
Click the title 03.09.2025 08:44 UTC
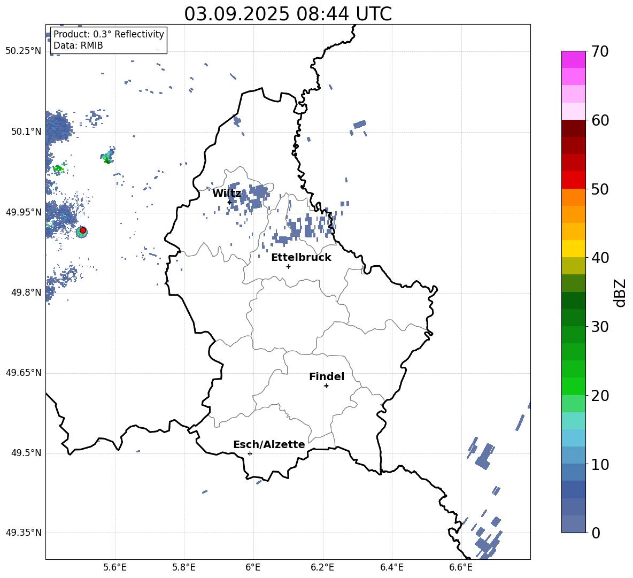(x=288, y=14)
